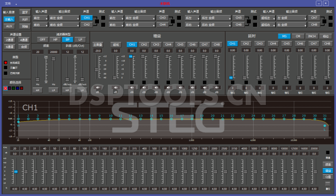Click 主音量 master volume button

[97, 44]
